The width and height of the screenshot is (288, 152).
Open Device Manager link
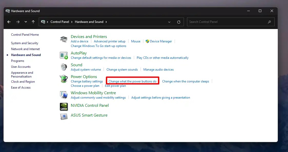click(x=161, y=41)
